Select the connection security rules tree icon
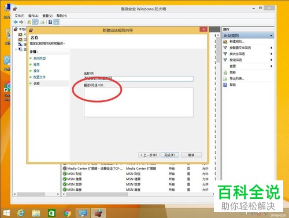Viewport: 289px width, 218px height. tap(20, 44)
